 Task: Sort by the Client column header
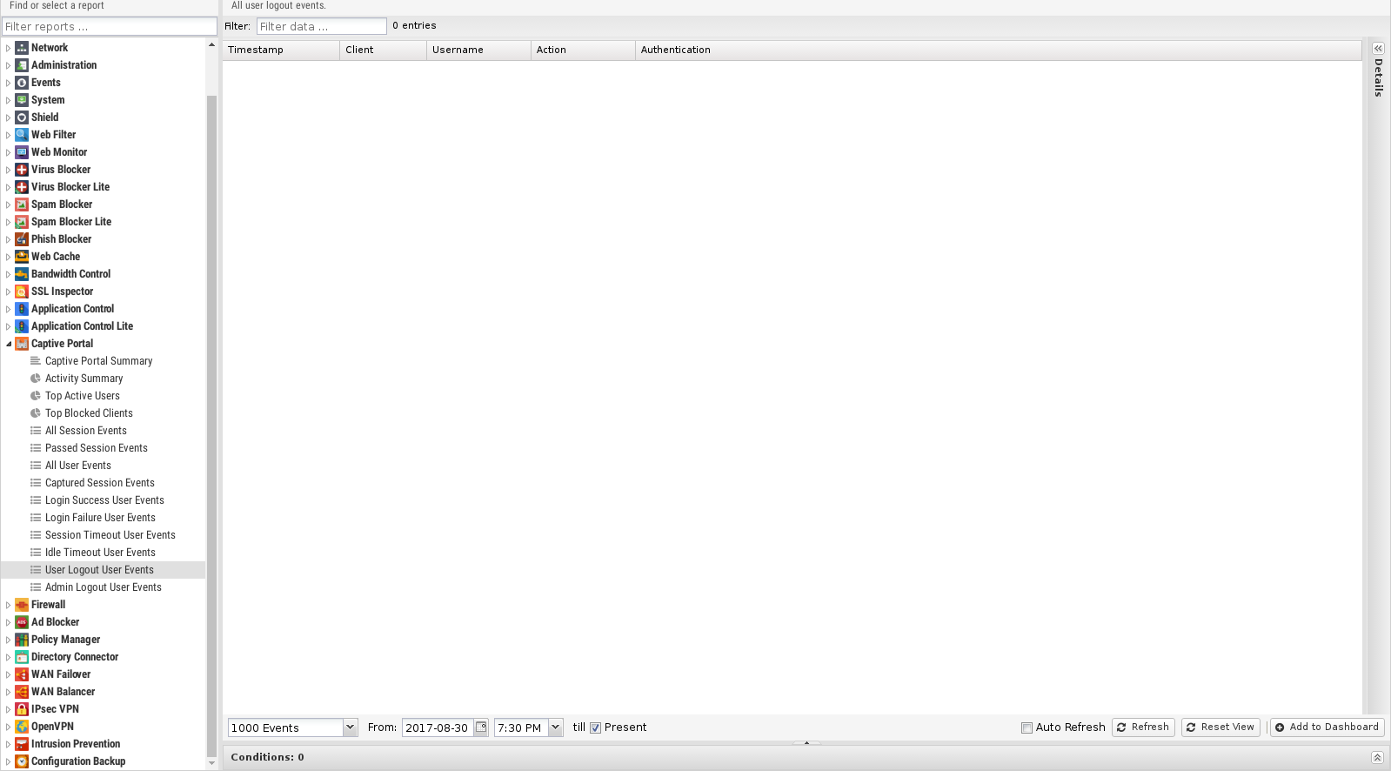[383, 50]
